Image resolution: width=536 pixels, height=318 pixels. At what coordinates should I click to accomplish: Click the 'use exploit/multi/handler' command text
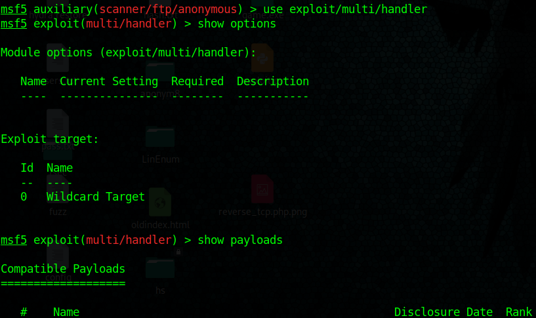(345, 9)
